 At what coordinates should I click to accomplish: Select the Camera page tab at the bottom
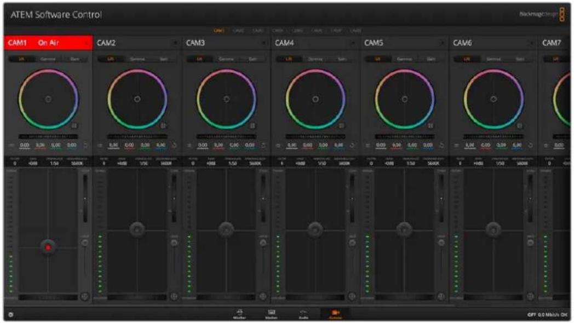tap(335, 314)
